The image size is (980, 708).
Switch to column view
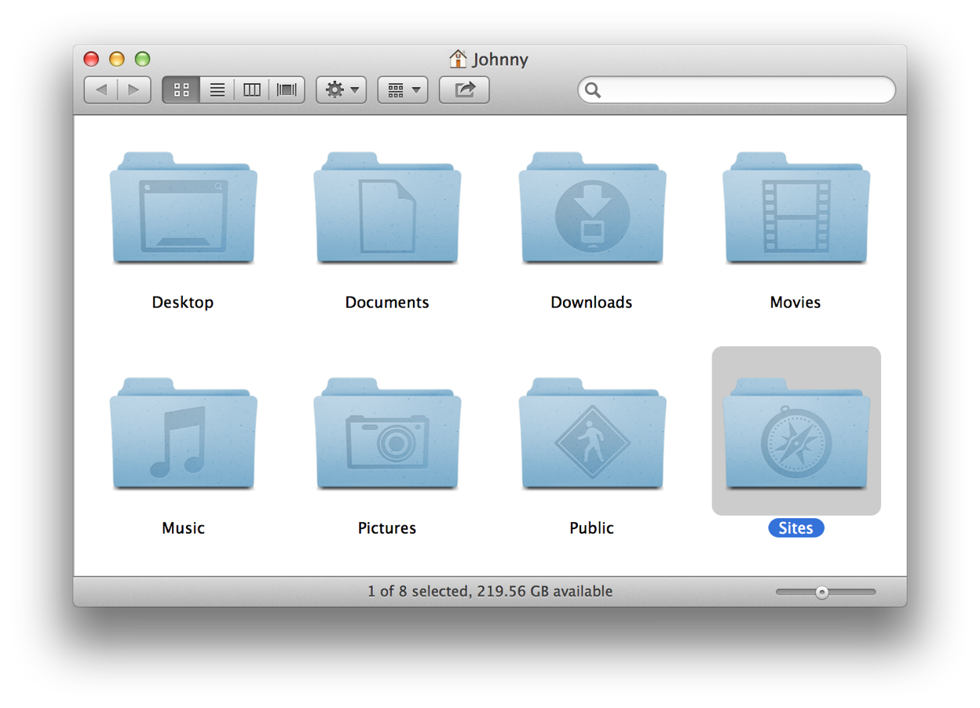coord(251,89)
